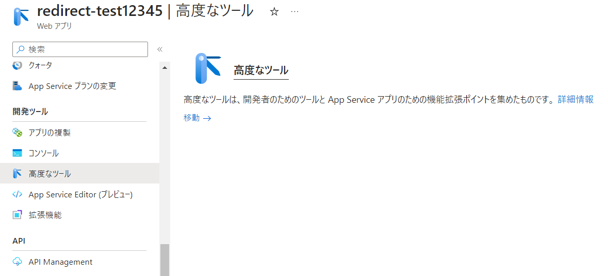Open the more options ellipsis in the header
The width and height of the screenshot is (608, 276).
[294, 12]
